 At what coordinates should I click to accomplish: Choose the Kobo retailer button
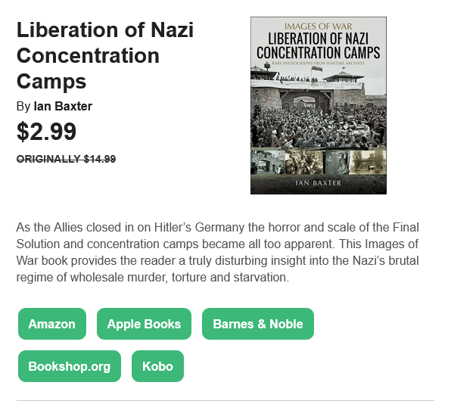[157, 366]
